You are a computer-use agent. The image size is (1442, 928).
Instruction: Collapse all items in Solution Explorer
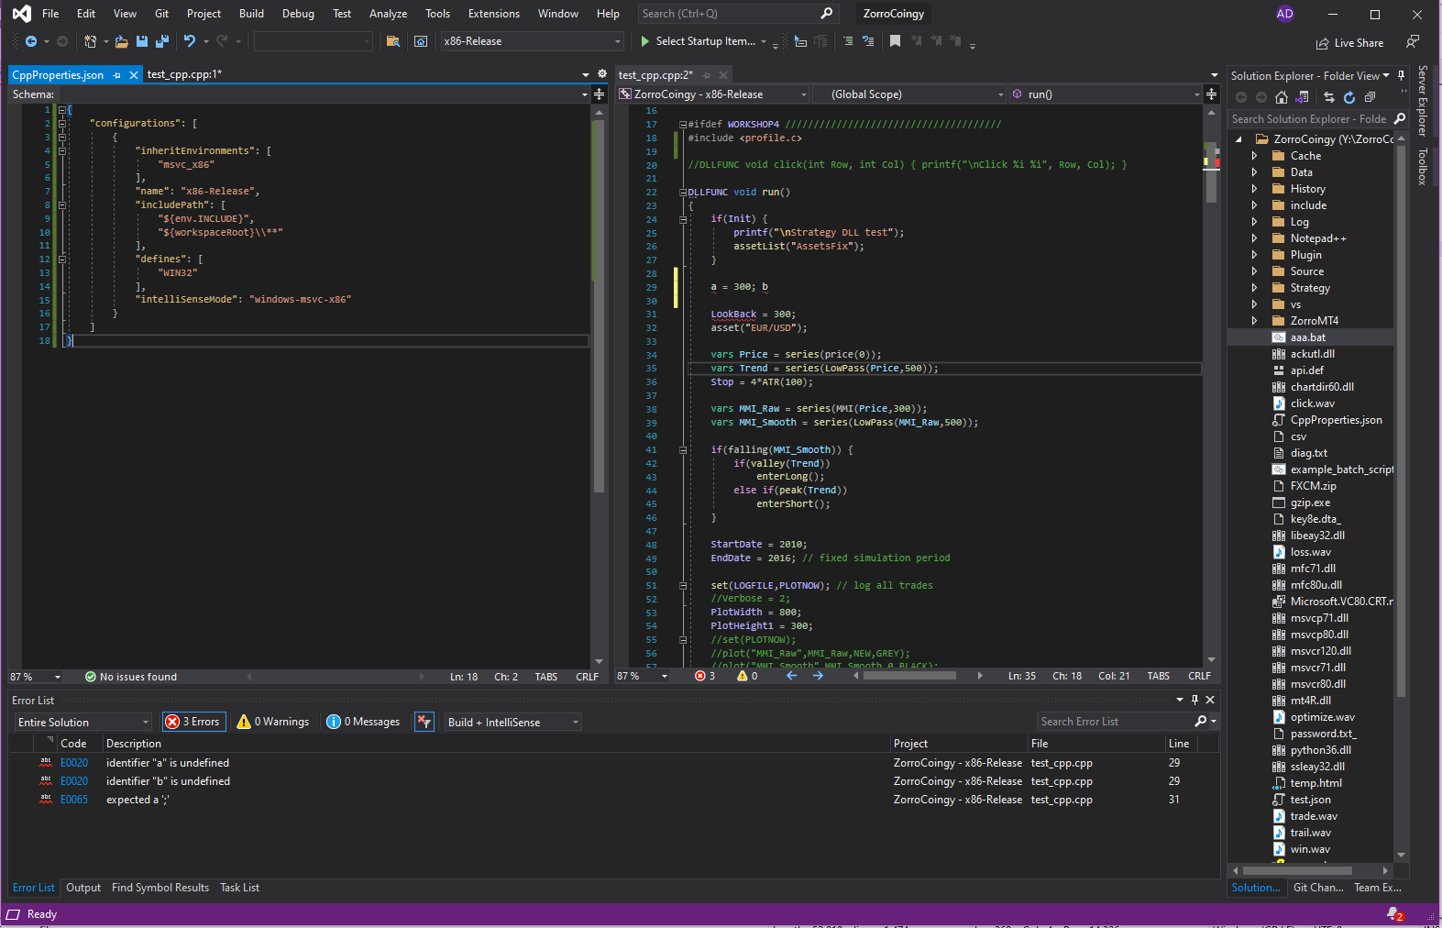(x=1370, y=97)
